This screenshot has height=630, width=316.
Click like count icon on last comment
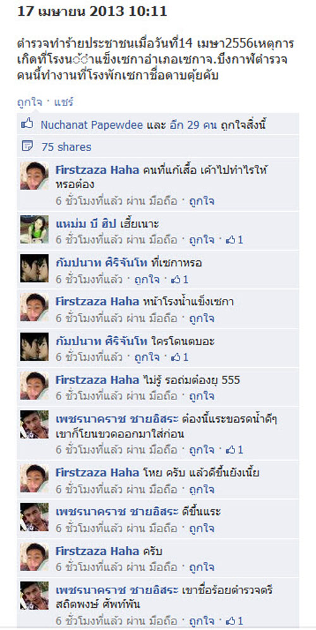(231, 621)
